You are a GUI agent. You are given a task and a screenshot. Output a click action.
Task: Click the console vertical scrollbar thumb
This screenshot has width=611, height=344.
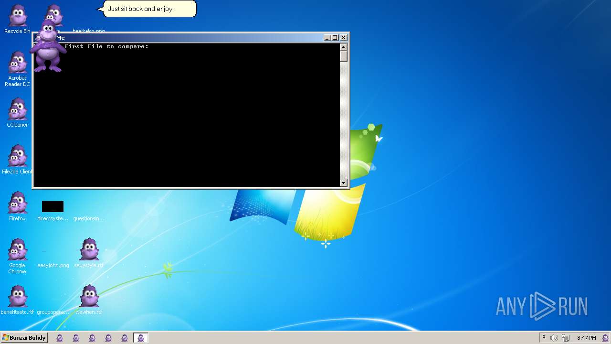[x=343, y=56]
